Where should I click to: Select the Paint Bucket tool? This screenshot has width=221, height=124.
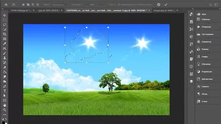4,72
